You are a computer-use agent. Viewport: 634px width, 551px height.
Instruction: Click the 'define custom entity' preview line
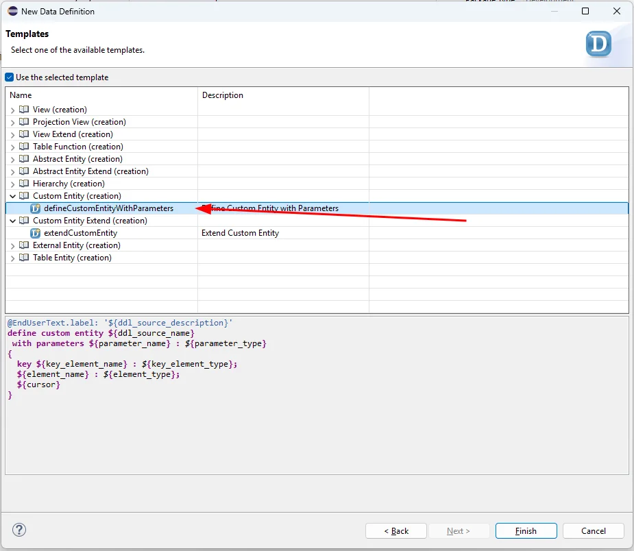point(101,333)
